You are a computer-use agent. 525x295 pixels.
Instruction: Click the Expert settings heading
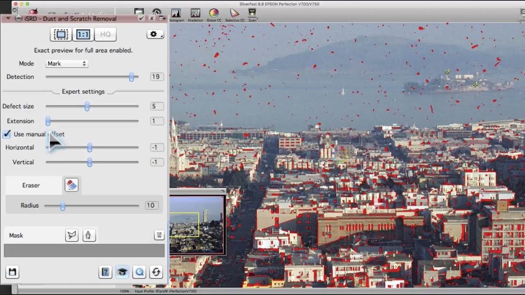[x=83, y=91]
